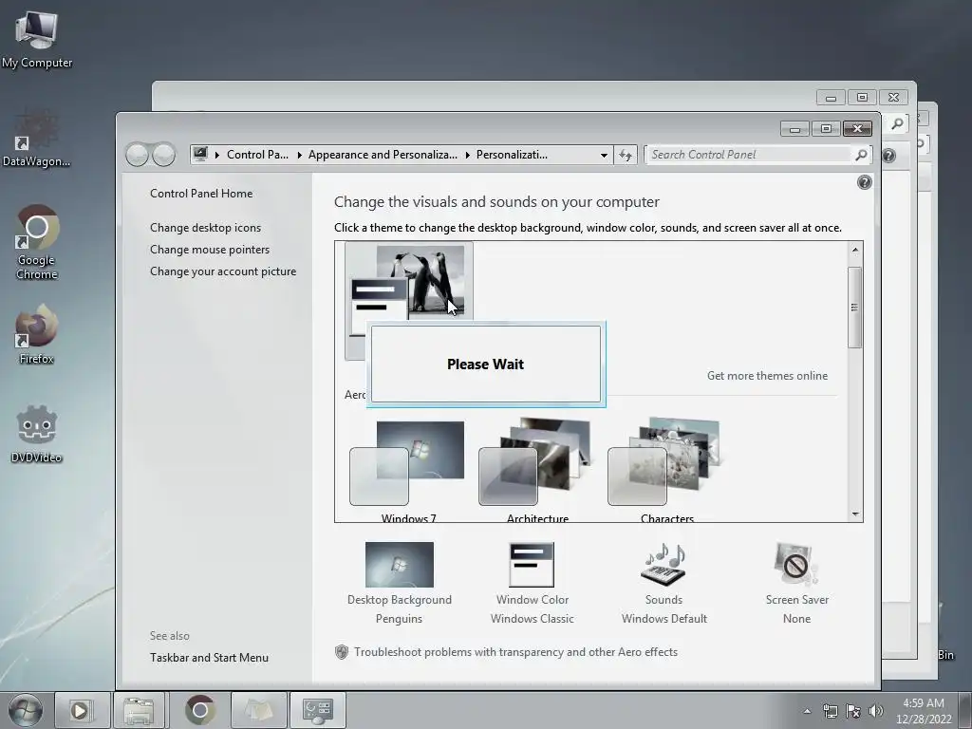Maximize the Personalization window

(x=826, y=128)
